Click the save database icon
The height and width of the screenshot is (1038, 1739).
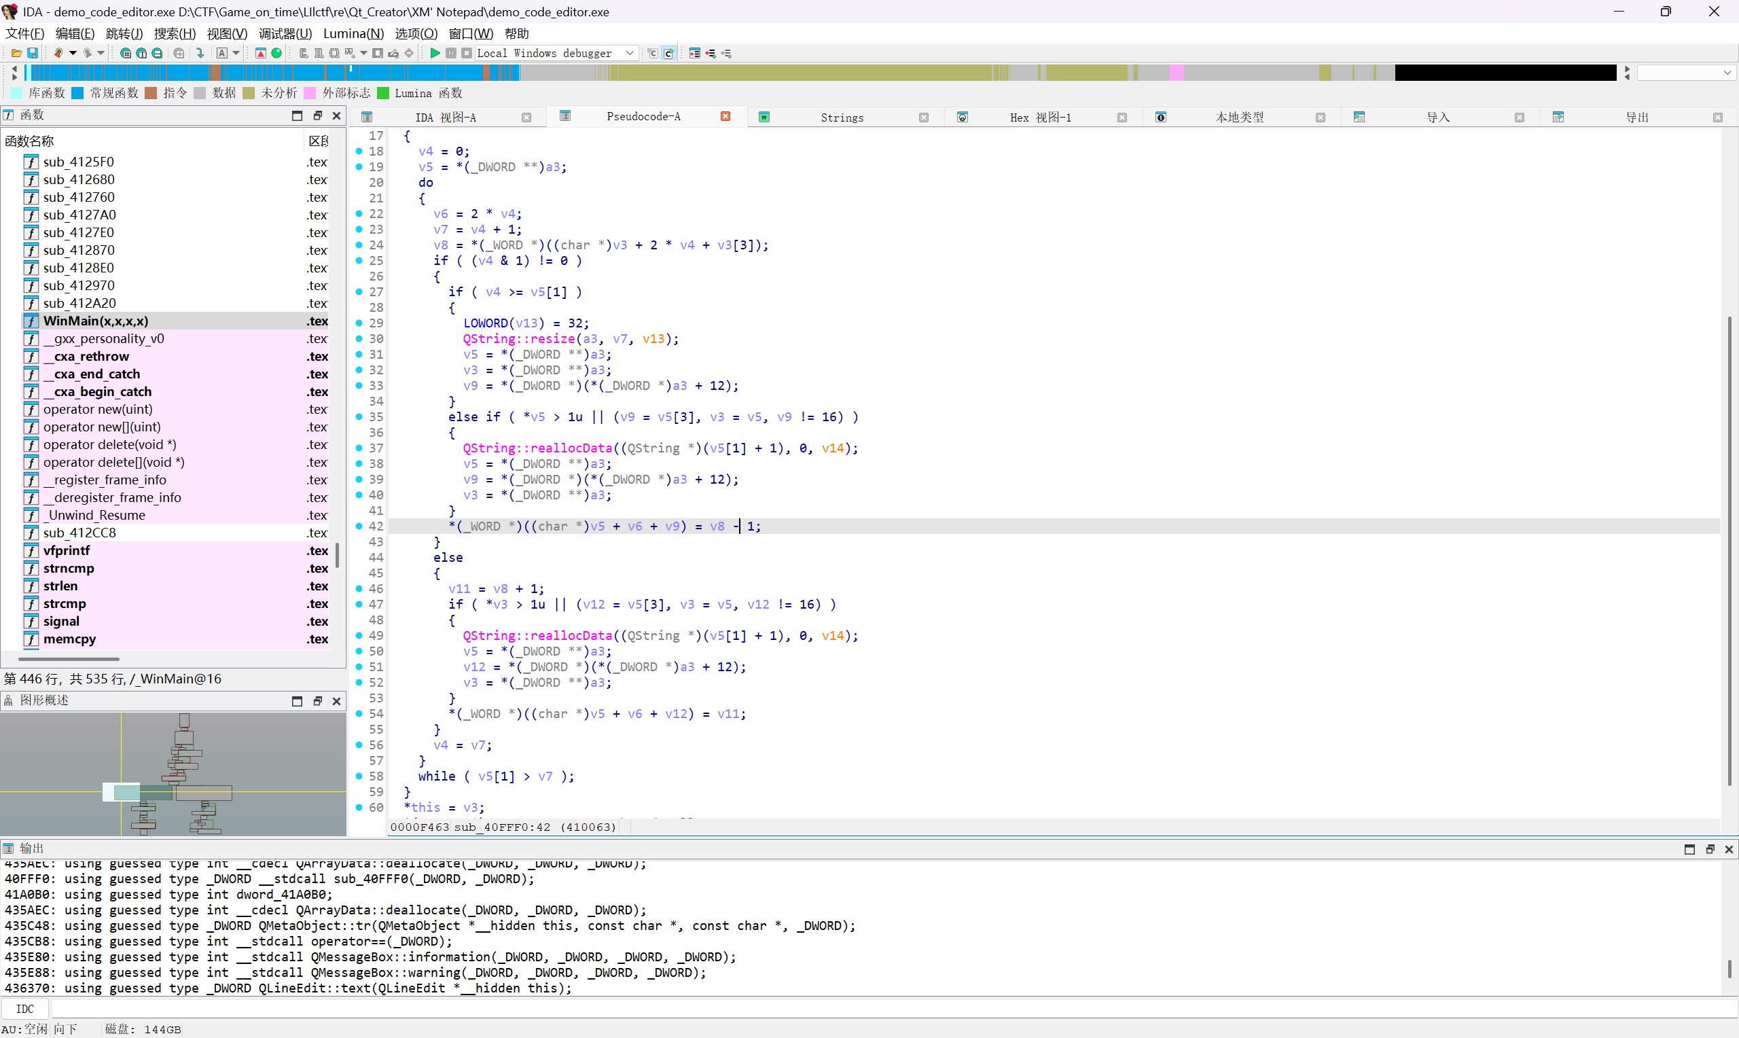[x=32, y=53]
